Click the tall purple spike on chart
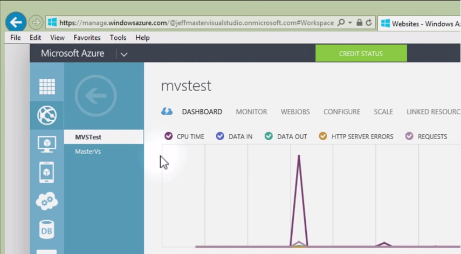Image resolution: width=461 pixels, height=254 pixels. pos(299,201)
